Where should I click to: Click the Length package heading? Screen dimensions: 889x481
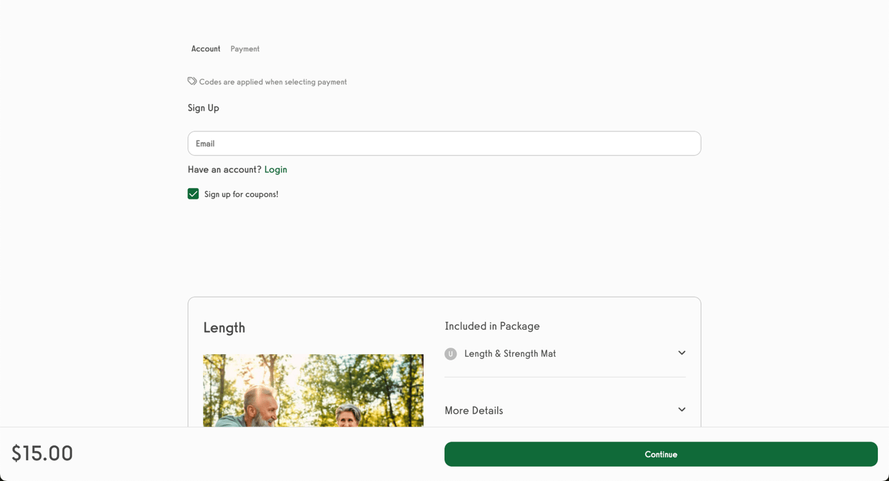pos(224,328)
